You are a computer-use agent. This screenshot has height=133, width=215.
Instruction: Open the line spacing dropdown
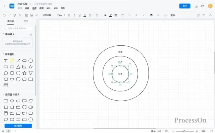tap(91, 15)
